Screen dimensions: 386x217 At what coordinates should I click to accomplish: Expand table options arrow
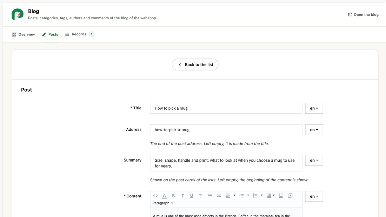click(274, 195)
